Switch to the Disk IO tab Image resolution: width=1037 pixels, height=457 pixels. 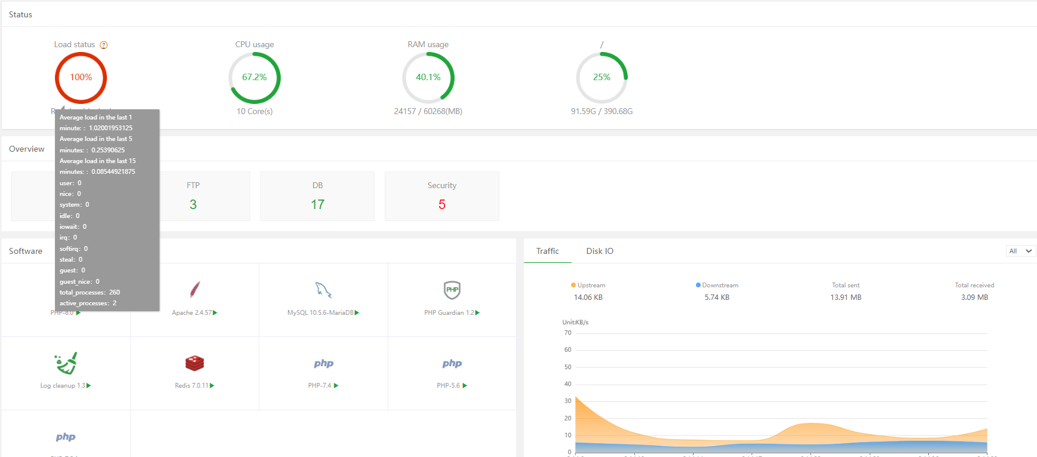600,251
